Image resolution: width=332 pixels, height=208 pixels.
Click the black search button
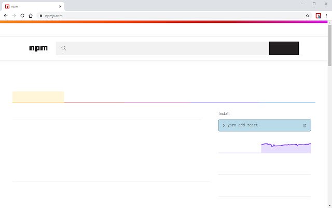click(x=284, y=48)
